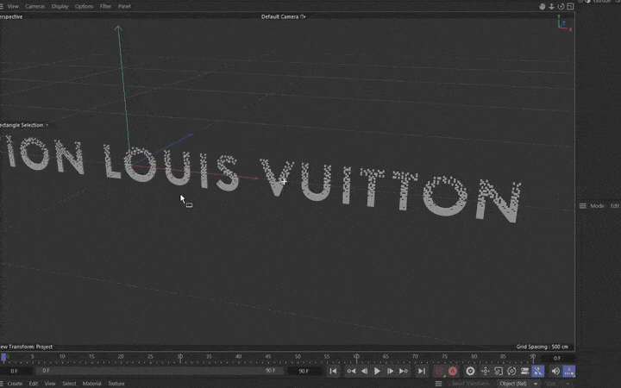Screen dimensions: 621x388
Task: Click the XYZ axis orientation gizmo
Action: point(564,23)
